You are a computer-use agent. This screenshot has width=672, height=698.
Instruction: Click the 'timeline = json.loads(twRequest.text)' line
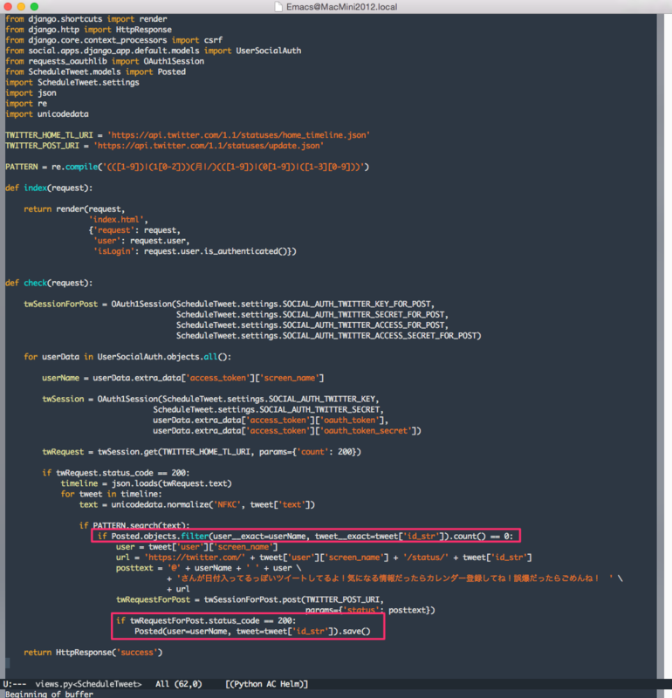(146, 483)
